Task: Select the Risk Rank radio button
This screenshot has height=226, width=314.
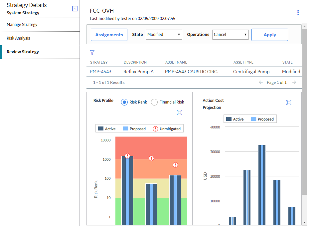Action: tap(124, 102)
